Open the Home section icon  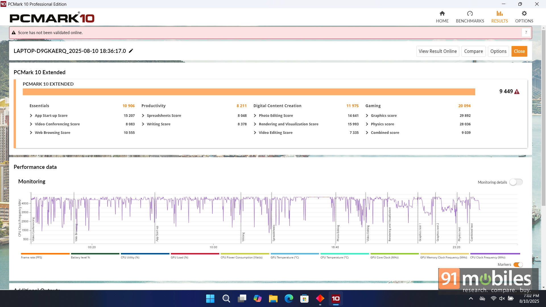click(x=442, y=14)
